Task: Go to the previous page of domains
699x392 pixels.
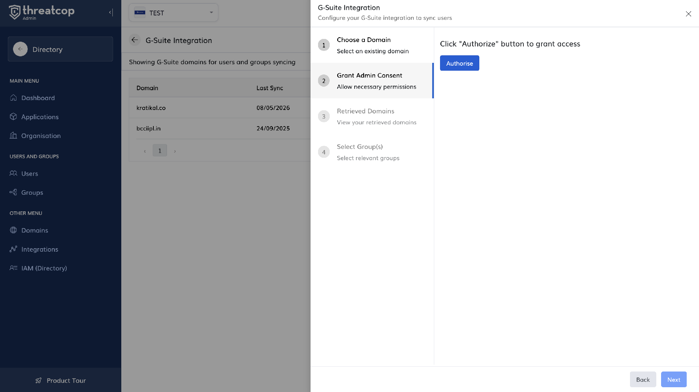Action: point(145,151)
